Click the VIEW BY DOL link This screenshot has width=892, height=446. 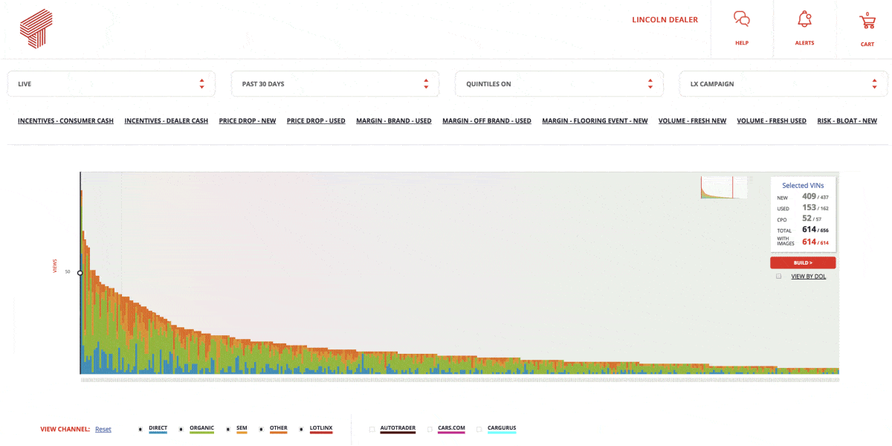[809, 276]
